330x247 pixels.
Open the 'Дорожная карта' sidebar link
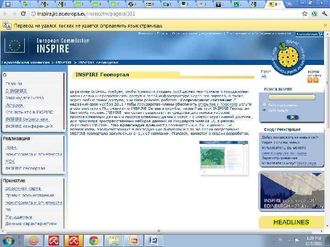23,188
